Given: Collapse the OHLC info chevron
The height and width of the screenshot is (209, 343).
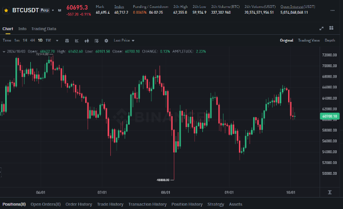Looking at the screenshot, I should tap(4, 52).
